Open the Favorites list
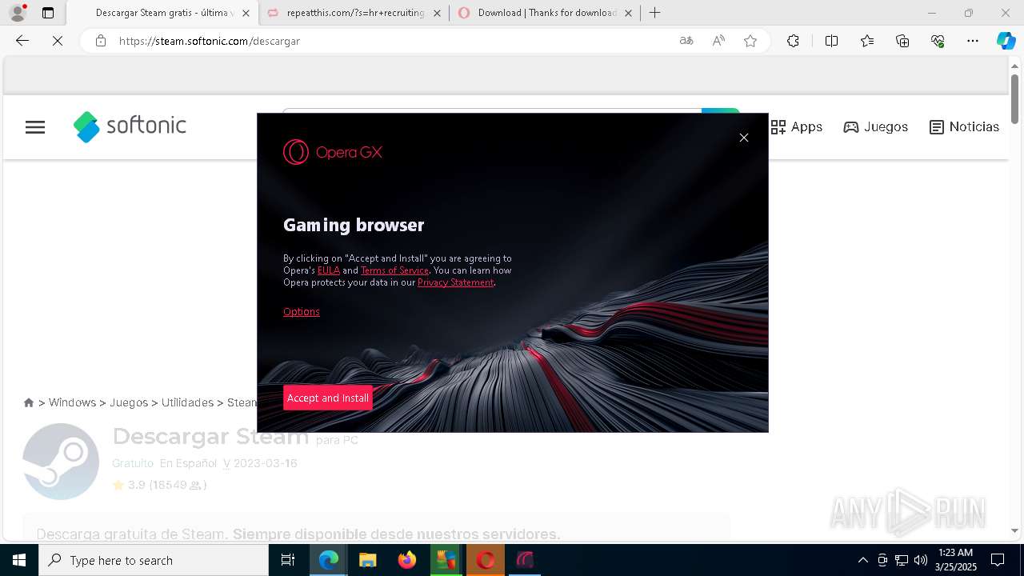This screenshot has width=1024, height=576. 867,41
